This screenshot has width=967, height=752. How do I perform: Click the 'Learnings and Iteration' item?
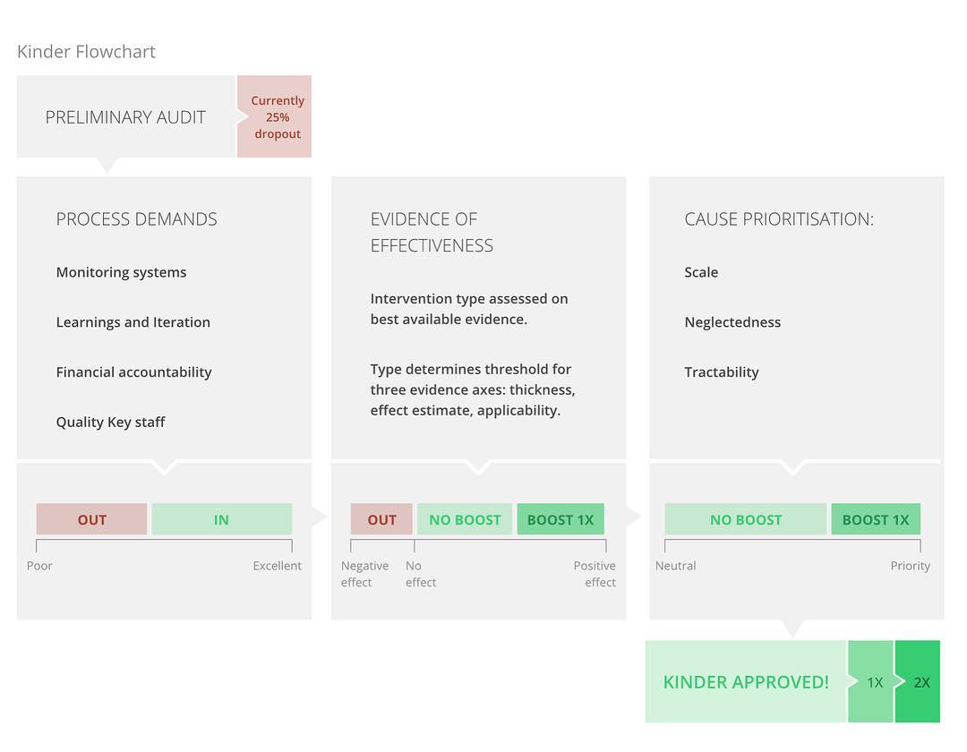(133, 322)
